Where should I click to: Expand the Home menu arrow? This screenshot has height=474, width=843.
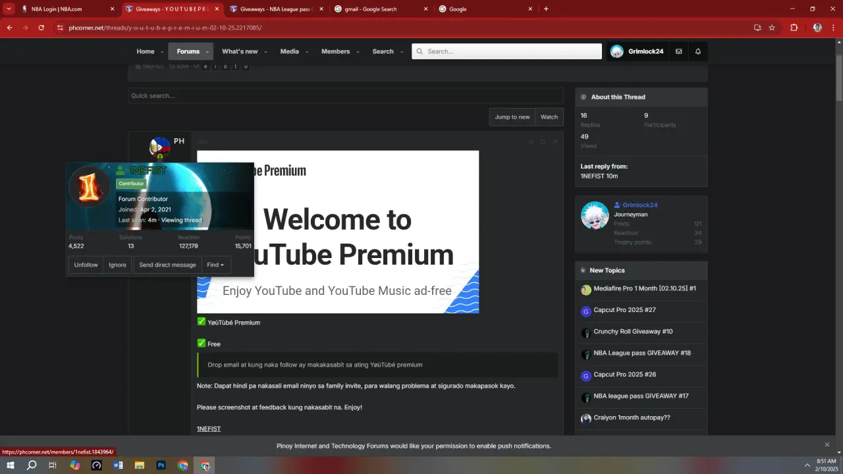(161, 52)
